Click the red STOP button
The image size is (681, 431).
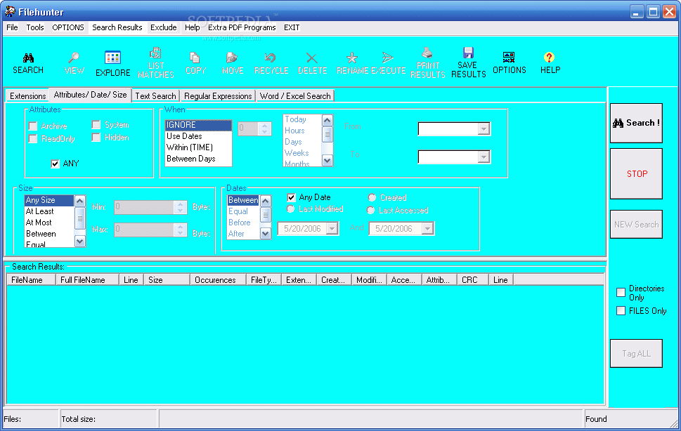tap(636, 174)
